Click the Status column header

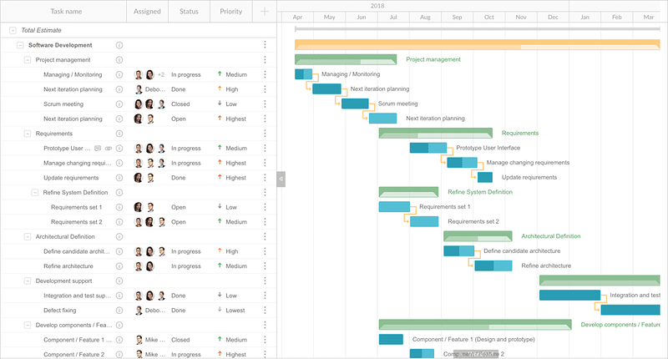coord(190,12)
